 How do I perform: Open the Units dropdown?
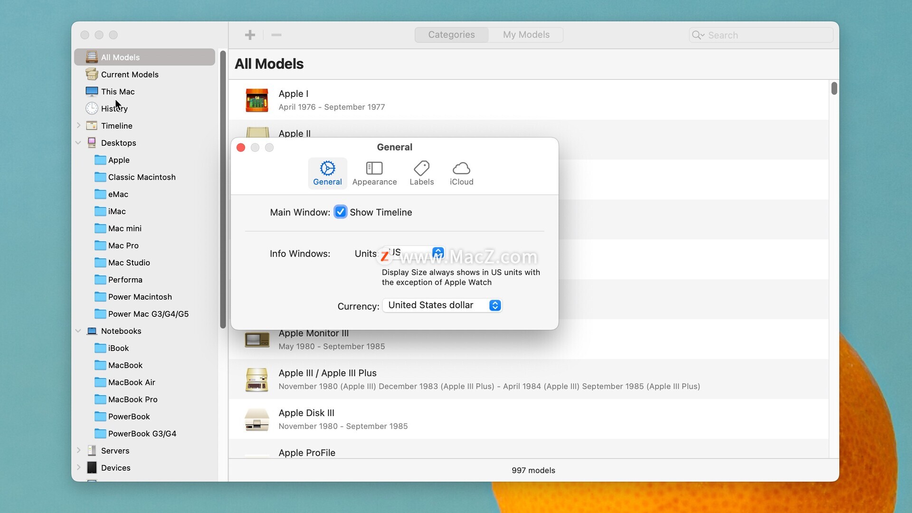[x=415, y=253]
